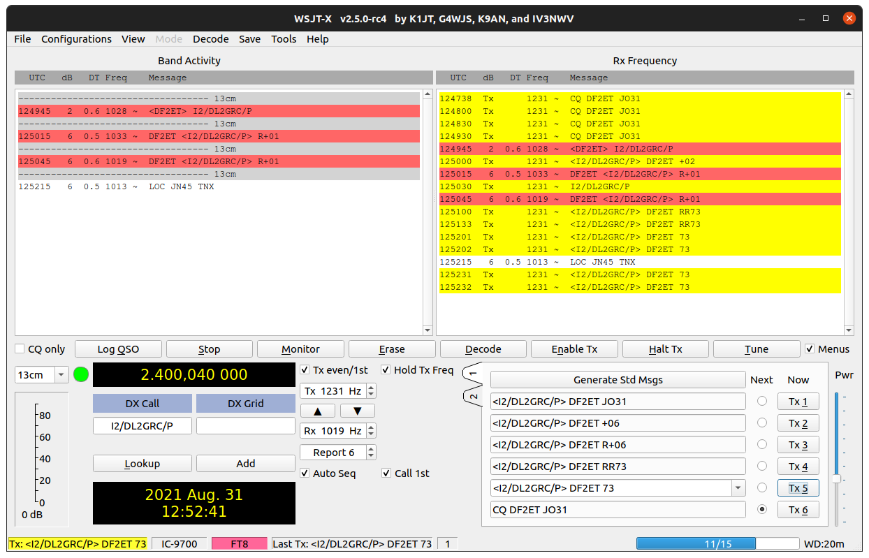Click the Enable Tx button
The width and height of the screenshot is (869, 558).
(574, 349)
